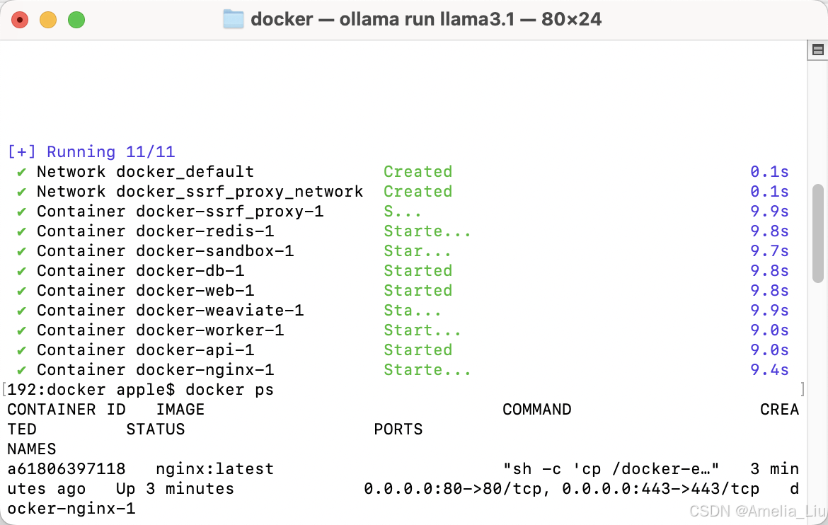This screenshot has height=525, width=828.
Task: Click the vertical scrollbar thumb
Action: point(817,233)
